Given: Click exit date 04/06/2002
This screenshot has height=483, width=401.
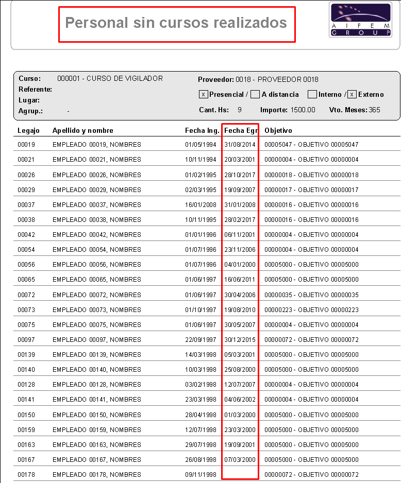Looking at the screenshot, I should (240, 400).
